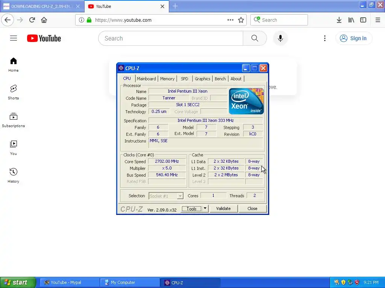Start voice search with microphone icon
This screenshot has width=385, height=288.
(x=280, y=38)
